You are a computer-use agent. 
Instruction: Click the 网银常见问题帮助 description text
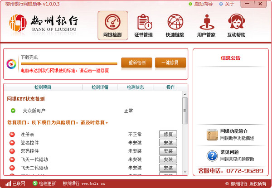(x=237, y=159)
